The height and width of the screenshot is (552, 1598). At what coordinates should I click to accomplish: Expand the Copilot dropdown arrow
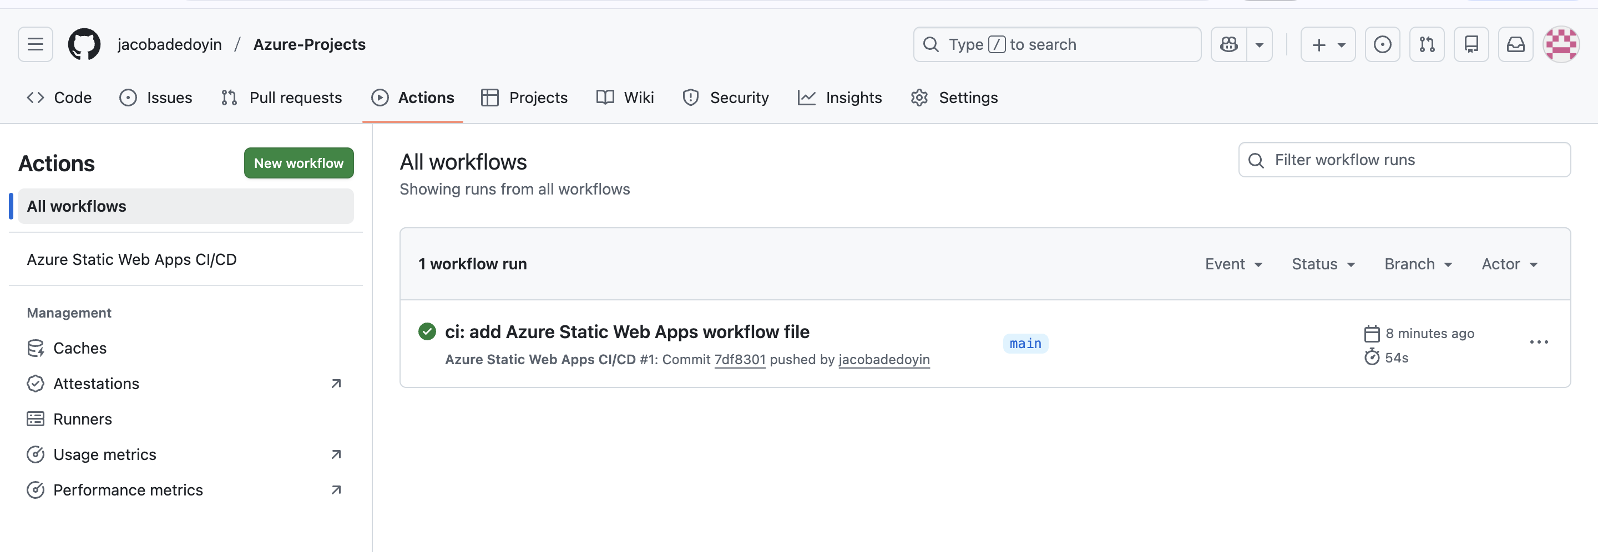tap(1260, 44)
